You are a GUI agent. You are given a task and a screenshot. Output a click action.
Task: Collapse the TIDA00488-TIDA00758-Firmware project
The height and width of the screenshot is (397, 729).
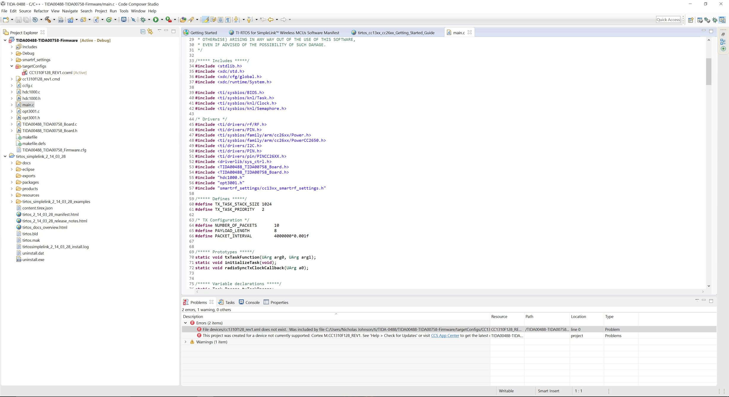[5, 40]
